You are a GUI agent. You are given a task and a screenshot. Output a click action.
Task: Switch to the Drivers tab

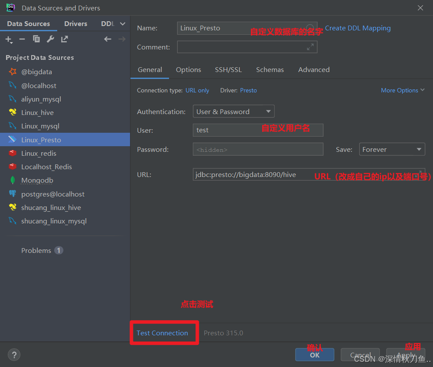(76, 24)
